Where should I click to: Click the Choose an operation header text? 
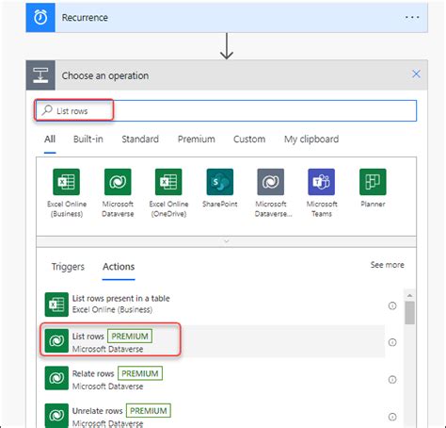click(x=105, y=75)
